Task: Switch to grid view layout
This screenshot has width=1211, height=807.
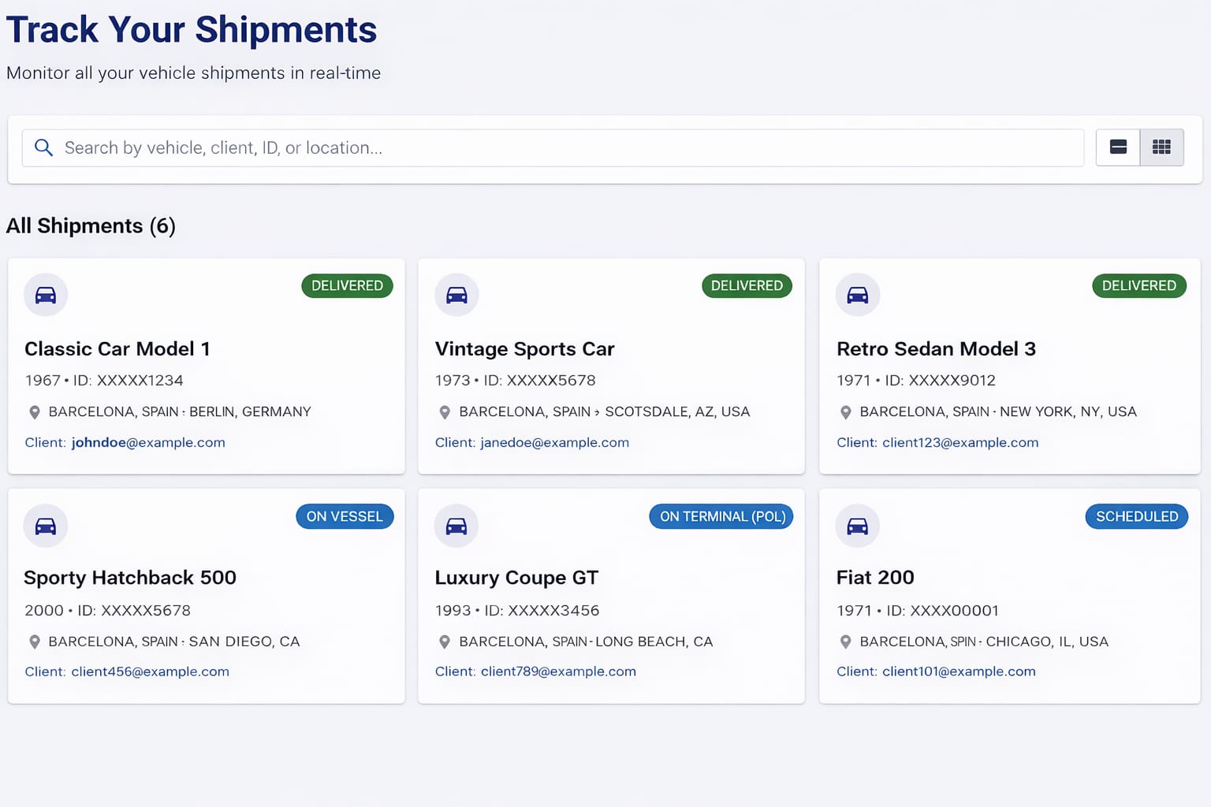Action: (x=1161, y=147)
